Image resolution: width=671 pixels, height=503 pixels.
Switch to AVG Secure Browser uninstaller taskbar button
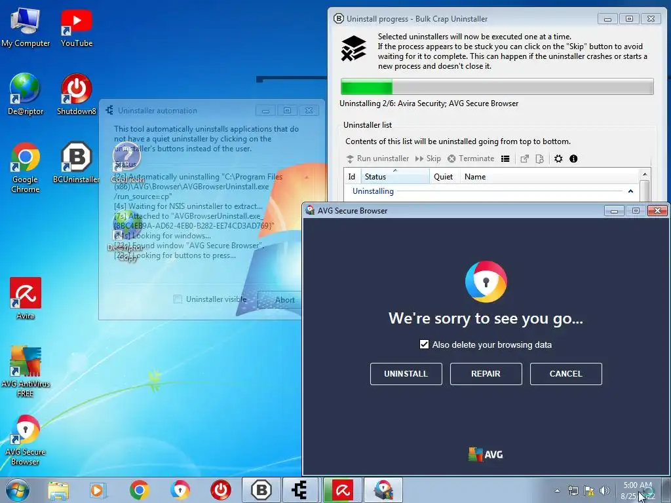point(383,490)
